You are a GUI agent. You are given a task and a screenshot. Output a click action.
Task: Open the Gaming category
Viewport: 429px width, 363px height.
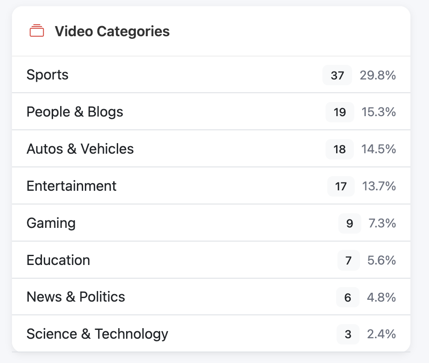coord(51,223)
